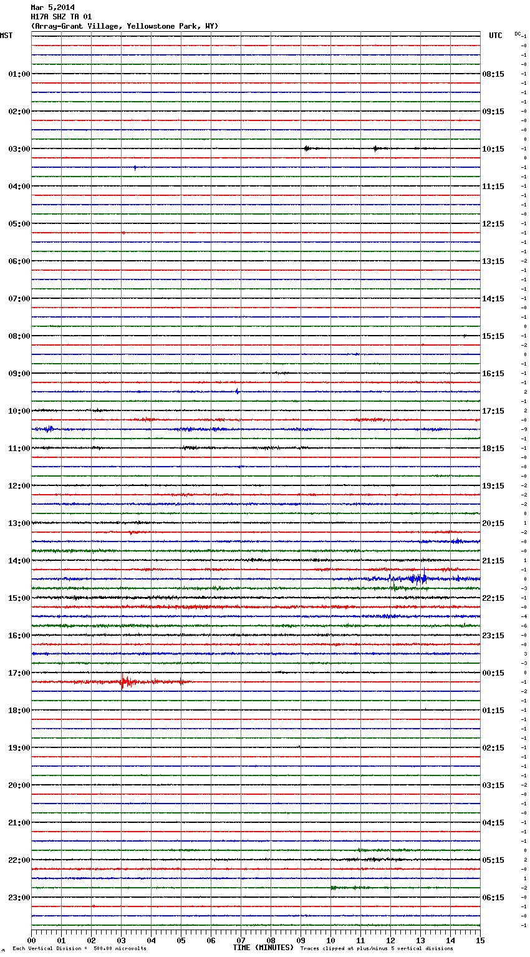This screenshot has height=957, width=530.
Task: Click the UTC time zone label
Action: 495,36
